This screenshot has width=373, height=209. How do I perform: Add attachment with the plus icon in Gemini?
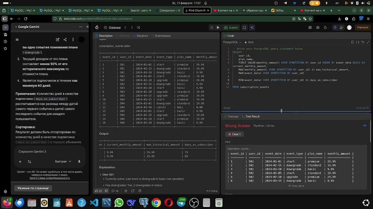pyautogui.click(x=20, y=162)
